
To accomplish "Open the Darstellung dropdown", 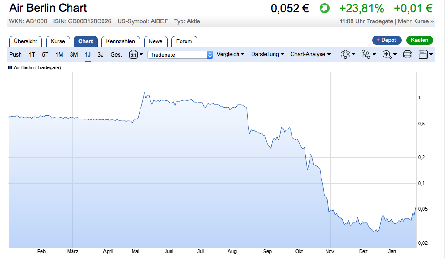I will tap(268, 54).
